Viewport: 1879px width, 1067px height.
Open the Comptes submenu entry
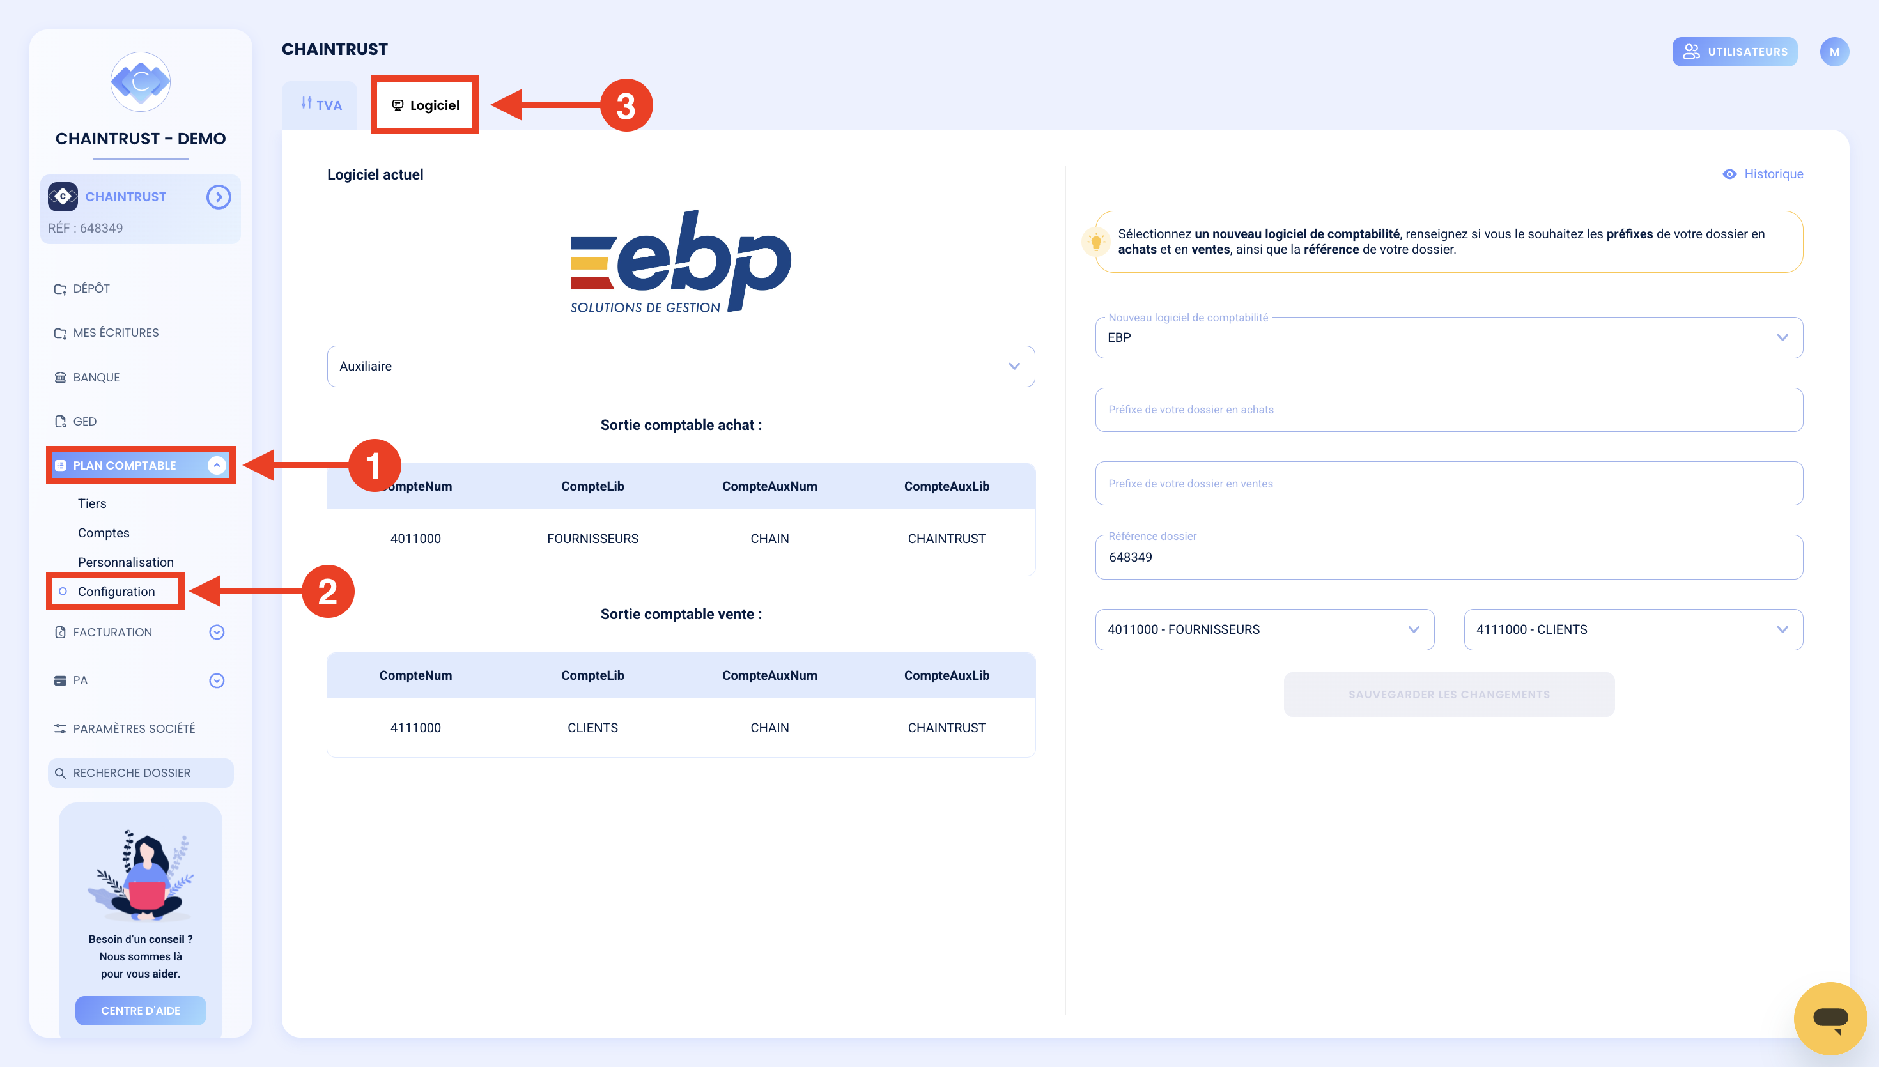104,533
